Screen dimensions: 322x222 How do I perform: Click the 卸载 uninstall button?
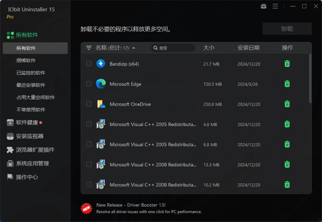pyautogui.click(x=287, y=29)
